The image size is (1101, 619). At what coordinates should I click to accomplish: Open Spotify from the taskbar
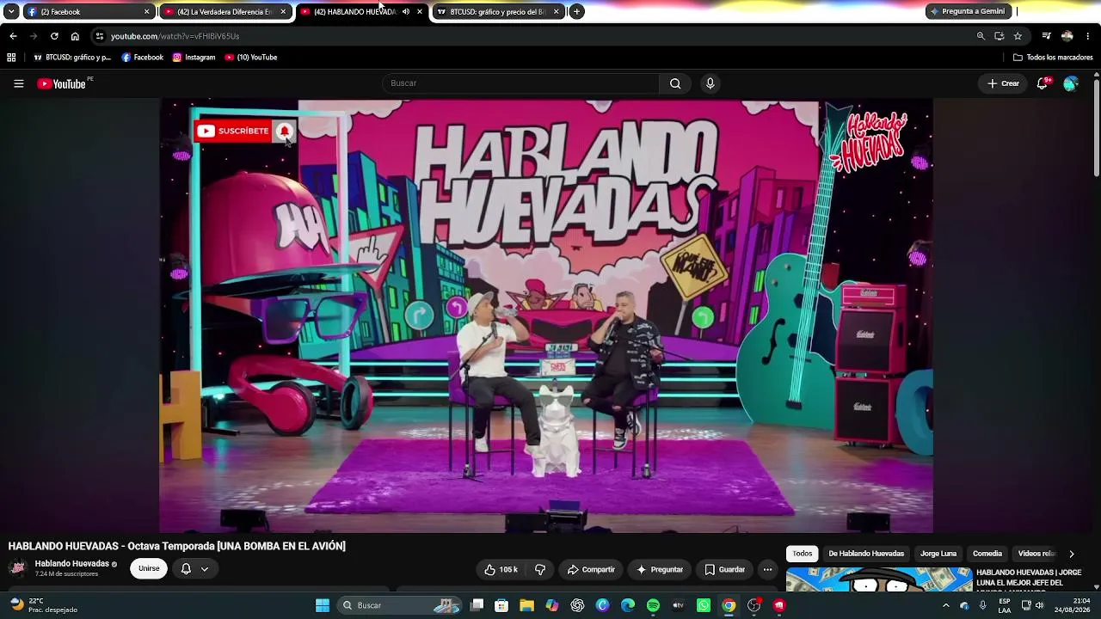(653, 605)
